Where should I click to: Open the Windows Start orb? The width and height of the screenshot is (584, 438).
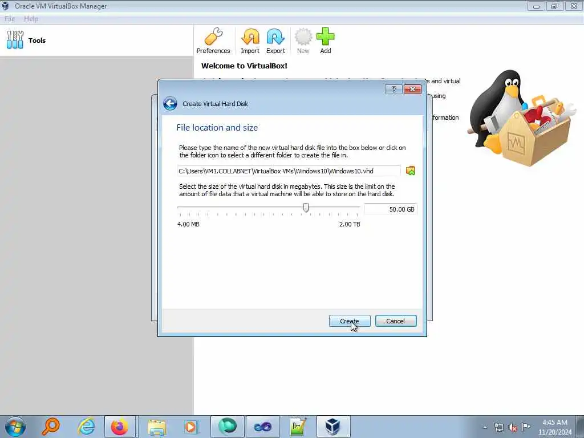coord(15,427)
